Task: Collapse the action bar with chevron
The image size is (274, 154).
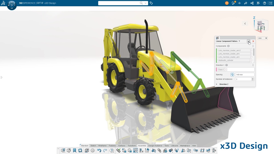Action: point(58,149)
